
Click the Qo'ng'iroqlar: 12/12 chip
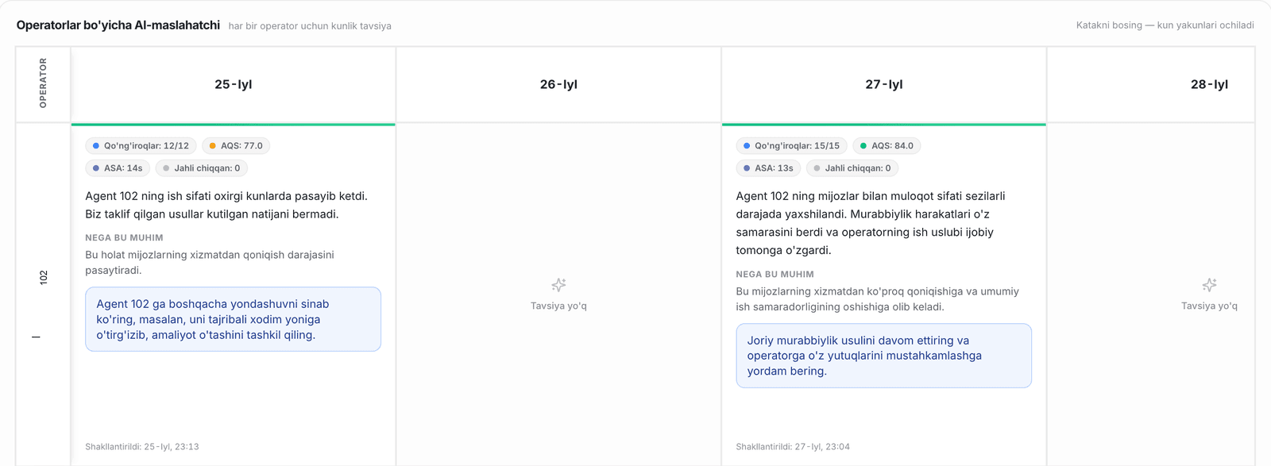[x=141, y=146]
